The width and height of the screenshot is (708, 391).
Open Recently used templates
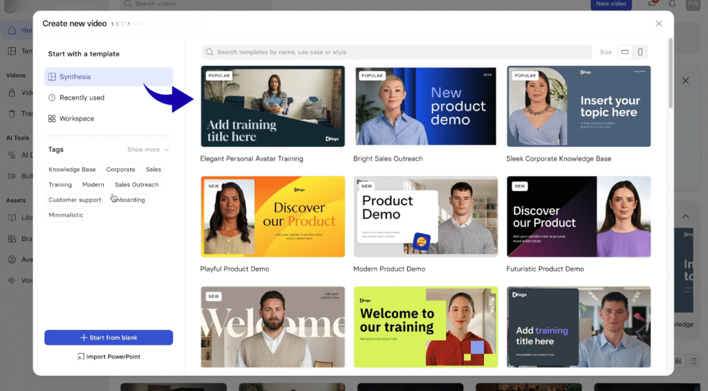81,98
